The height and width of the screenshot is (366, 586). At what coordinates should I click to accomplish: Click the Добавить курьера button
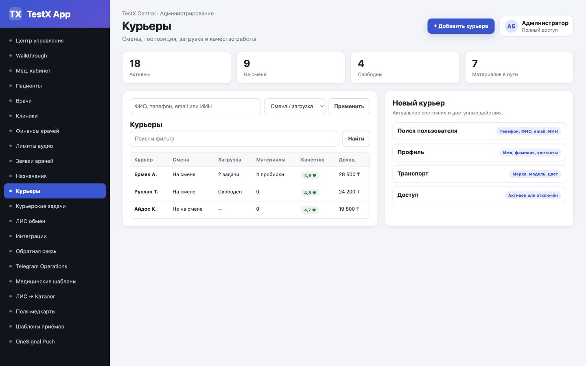[x=461, y=26]
